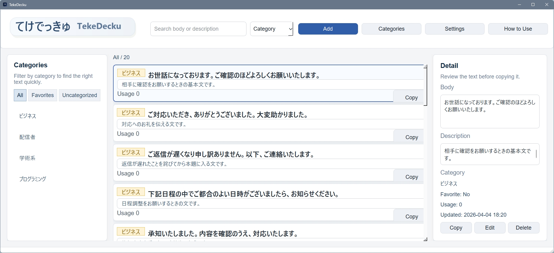554x253 pixels.
Task: Copy the お世話になっております phrase from list
Action: pyautogui.click(x=411, y=97)
